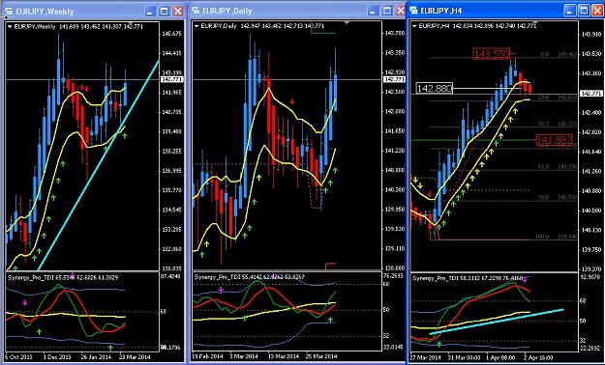Click the 143.550 red price label on H4
The width and height of the screenshot is (605, 365).
coord(492,53)
